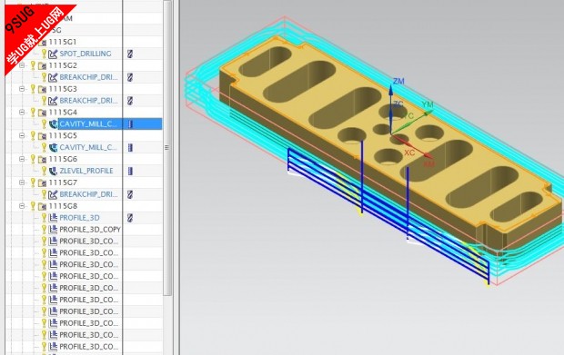
Task: Click the yellow status marker of PROFILE_3D_COPY
Action: (x=44, y=230)
